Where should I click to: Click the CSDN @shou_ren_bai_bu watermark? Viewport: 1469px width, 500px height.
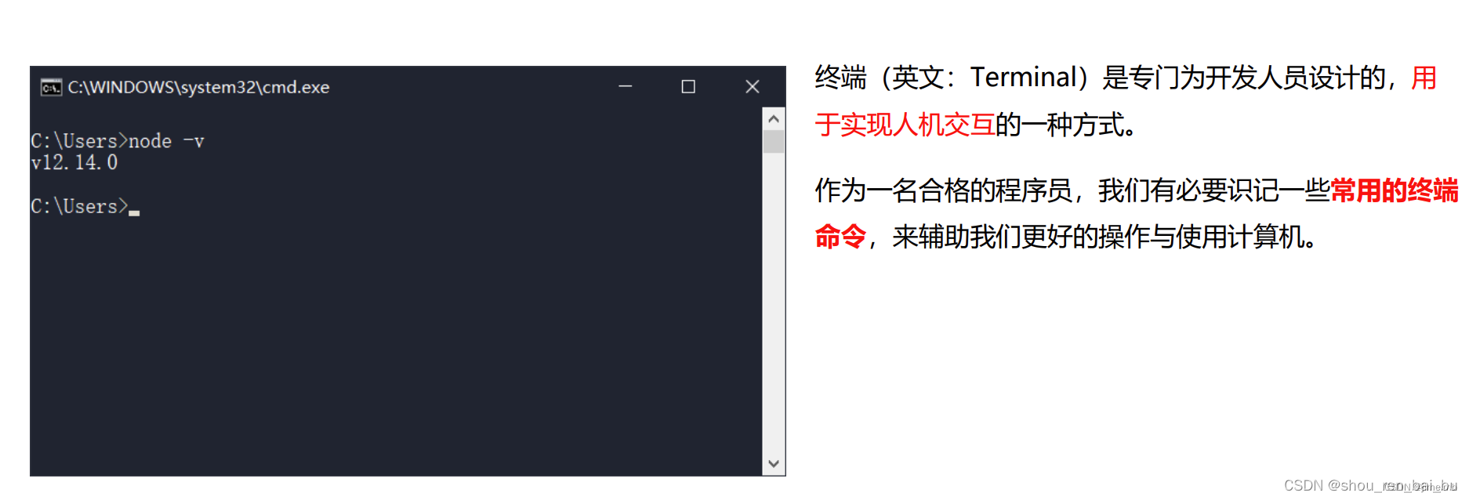click(x=1369, y=486)
